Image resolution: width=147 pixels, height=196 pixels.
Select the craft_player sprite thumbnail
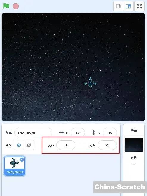pyautogui.click(x=15, y=166)
